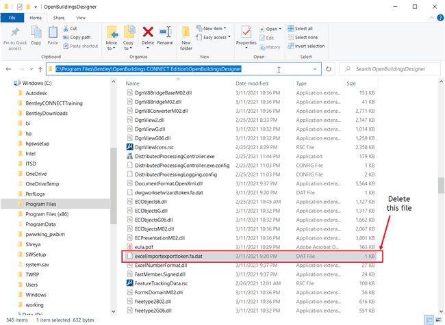445x325 pixels.
Task: Click Copy path in Clipboard group
Action: pyautogui.click(x=81, y=37)
